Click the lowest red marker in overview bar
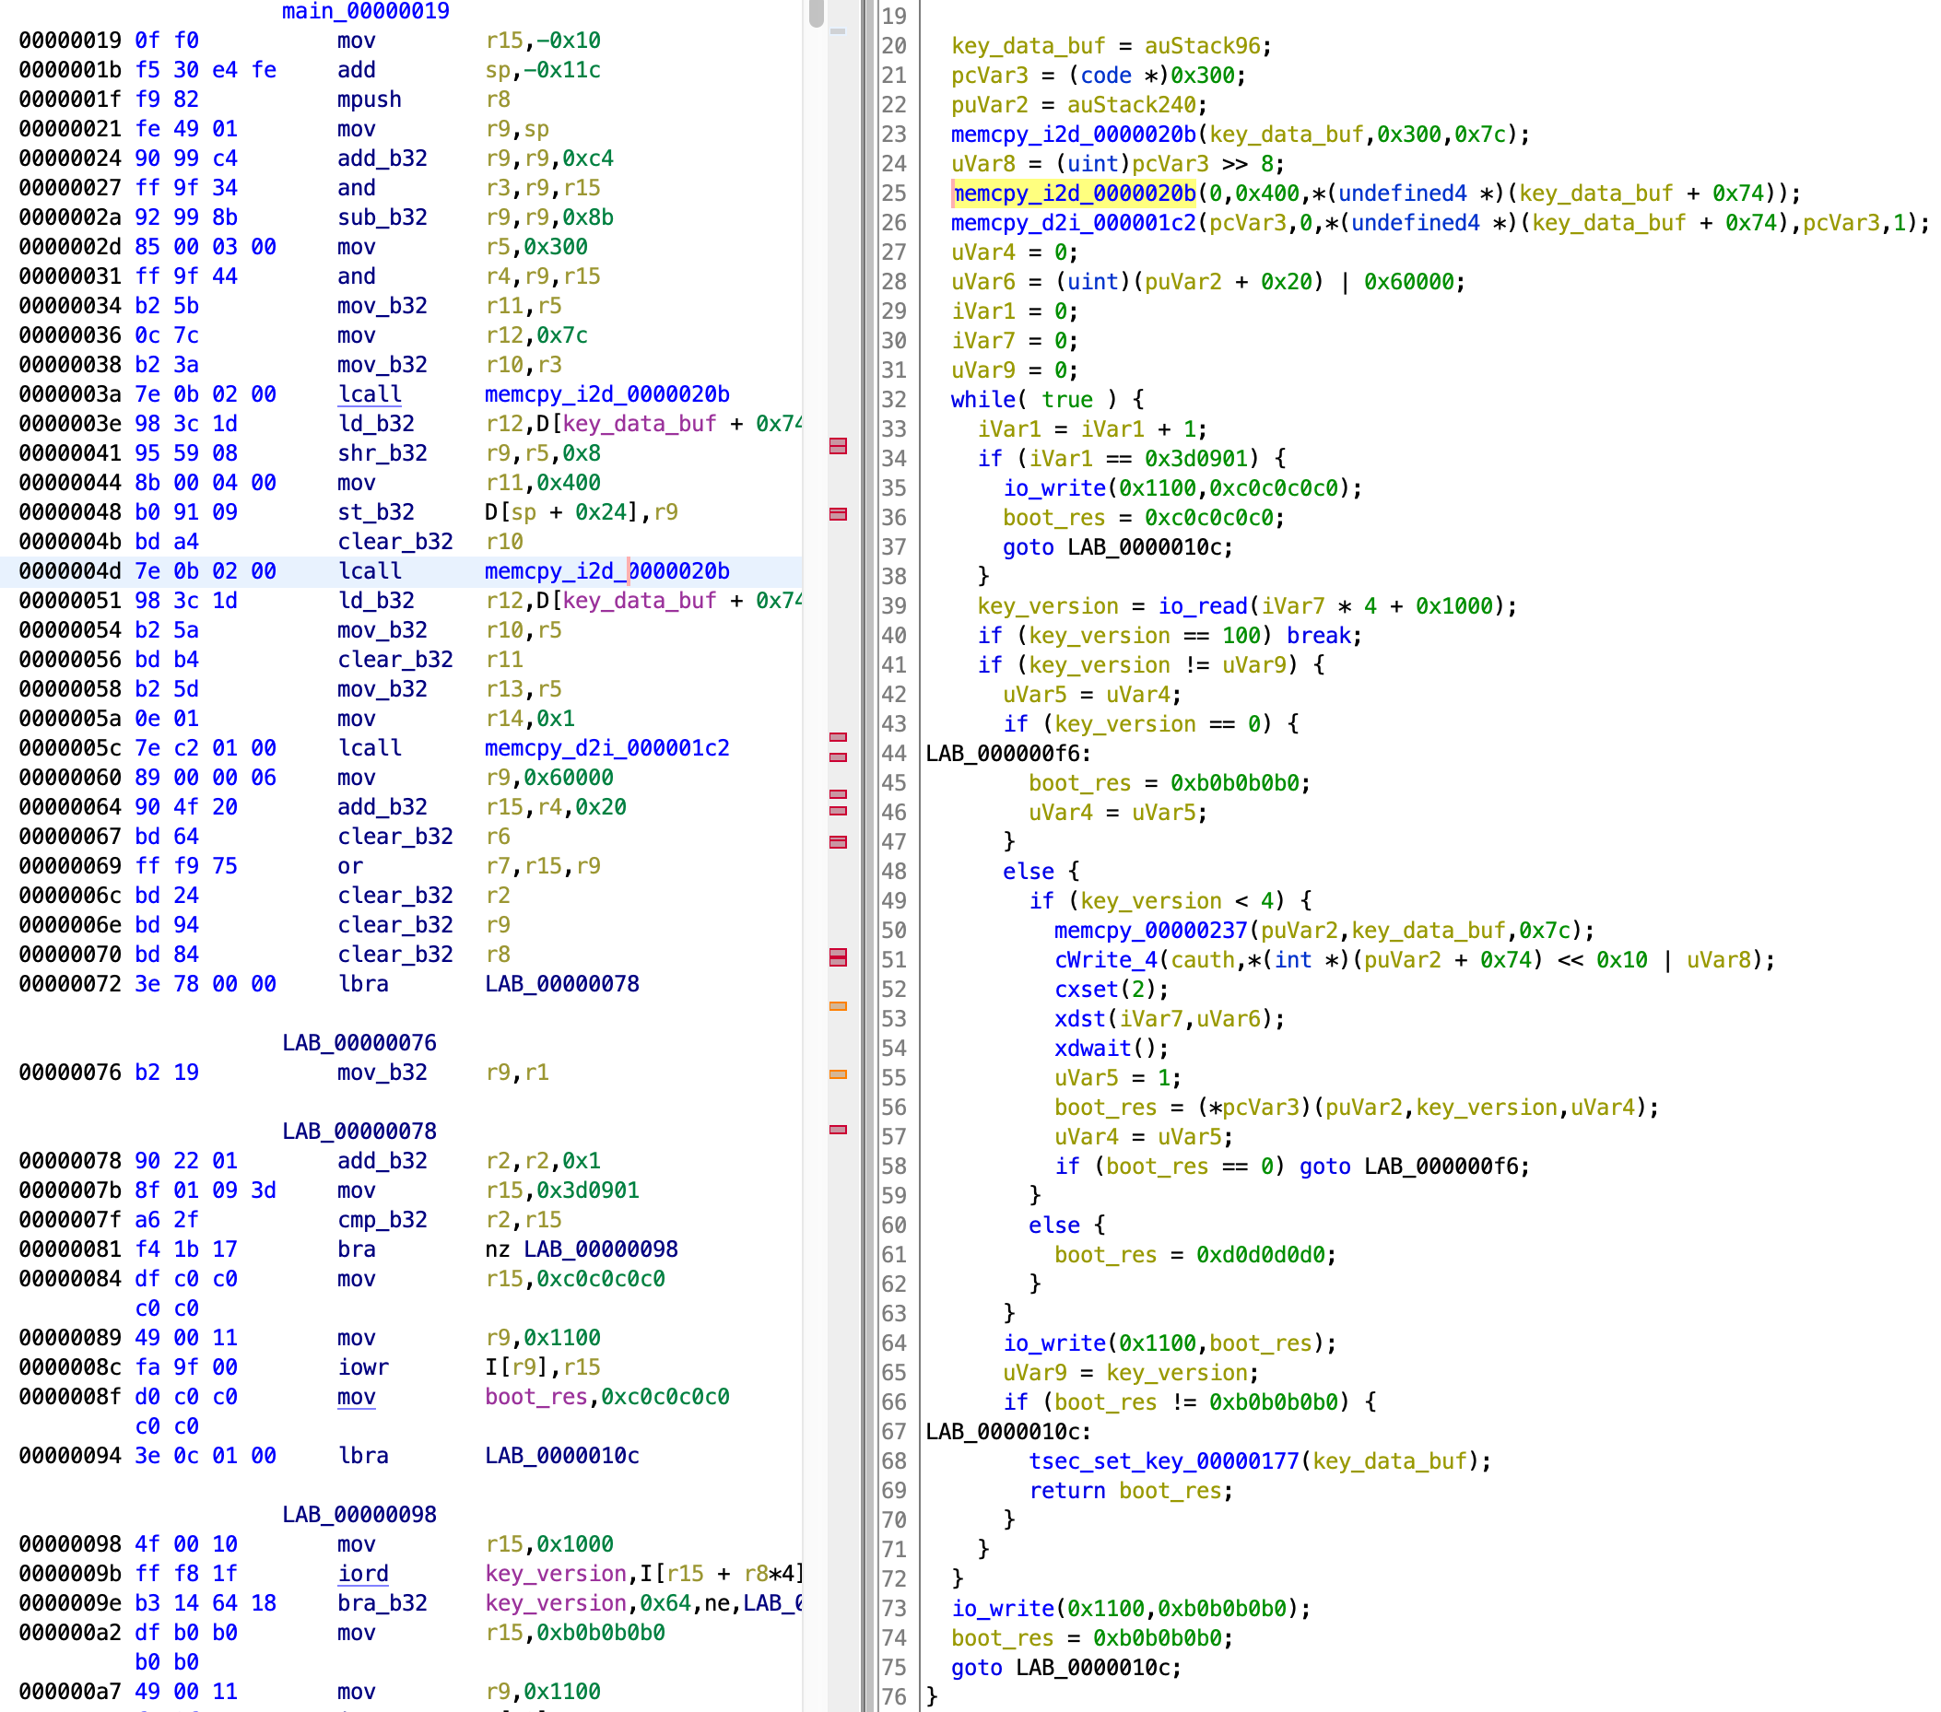This screenshot has height=1712, width=1941. [838, 1129]
